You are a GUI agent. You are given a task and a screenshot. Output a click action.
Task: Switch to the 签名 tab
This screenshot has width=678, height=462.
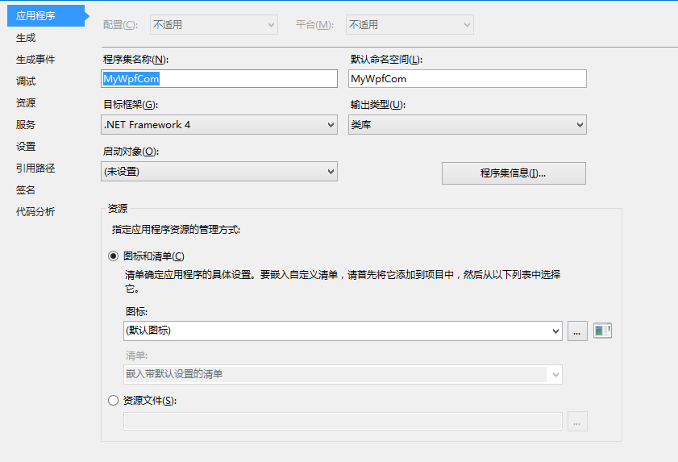(26, 190)
